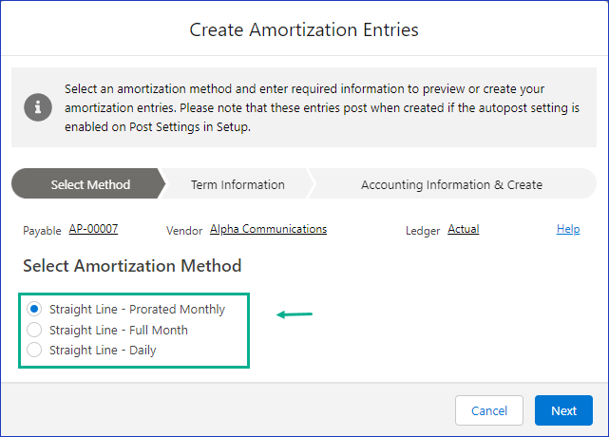Select Straight Line - Prorated Monthly radio button
The image size is (609, 437).
[34, 309]
